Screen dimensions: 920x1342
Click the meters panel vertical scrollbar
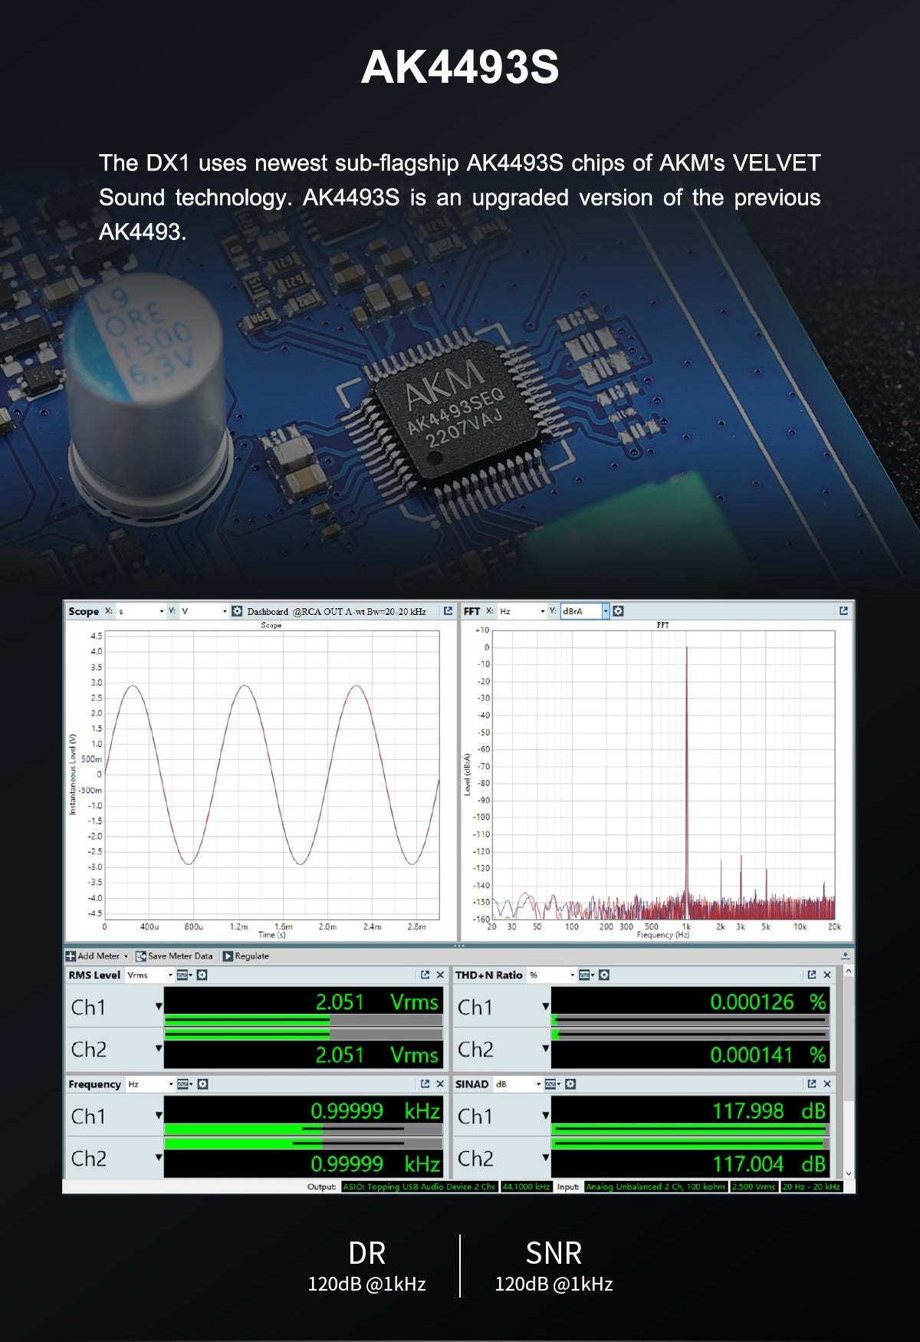tap(847, 1074)
